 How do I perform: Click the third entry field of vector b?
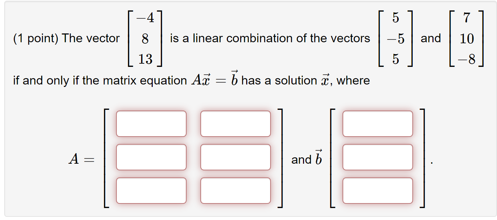point(377,191)
